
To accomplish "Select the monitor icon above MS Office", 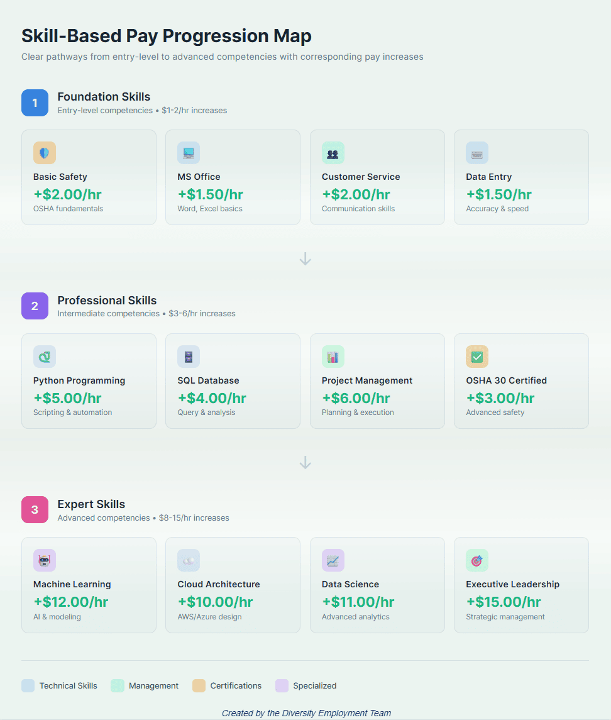I will 188,152.
